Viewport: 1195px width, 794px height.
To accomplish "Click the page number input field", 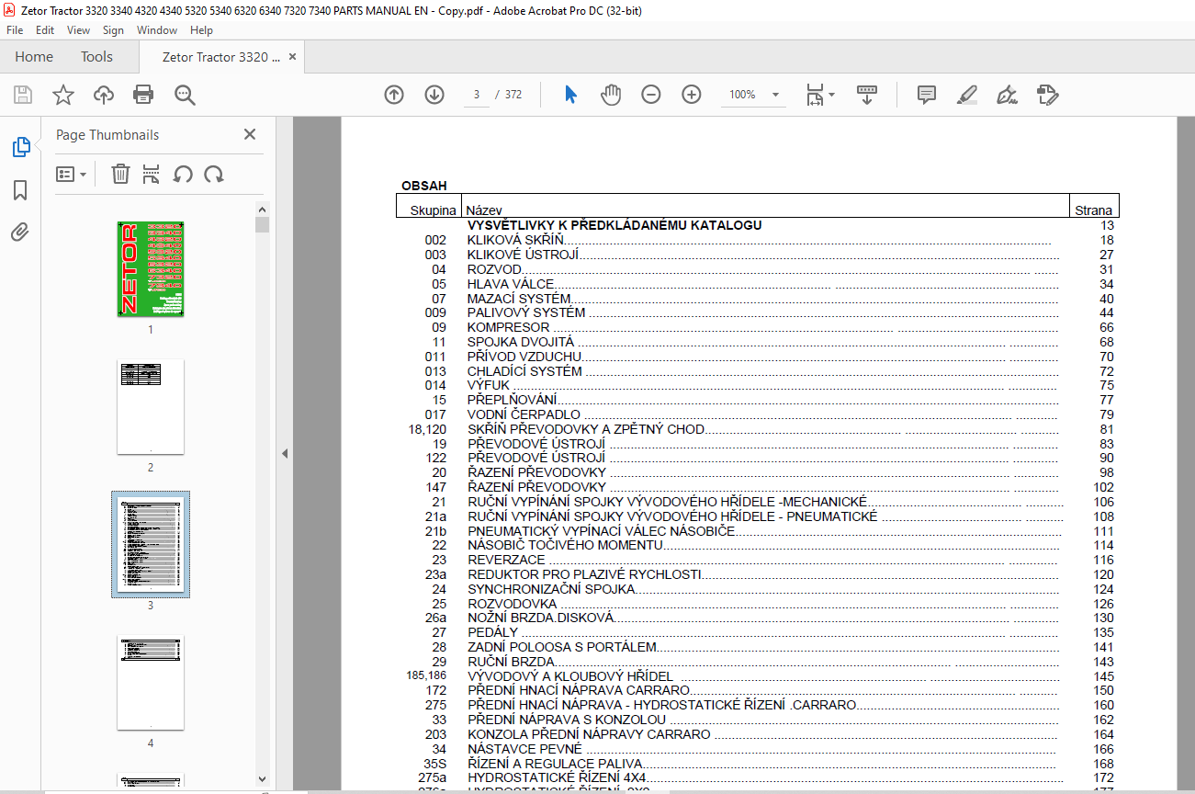I will click(x=477, y=95).
